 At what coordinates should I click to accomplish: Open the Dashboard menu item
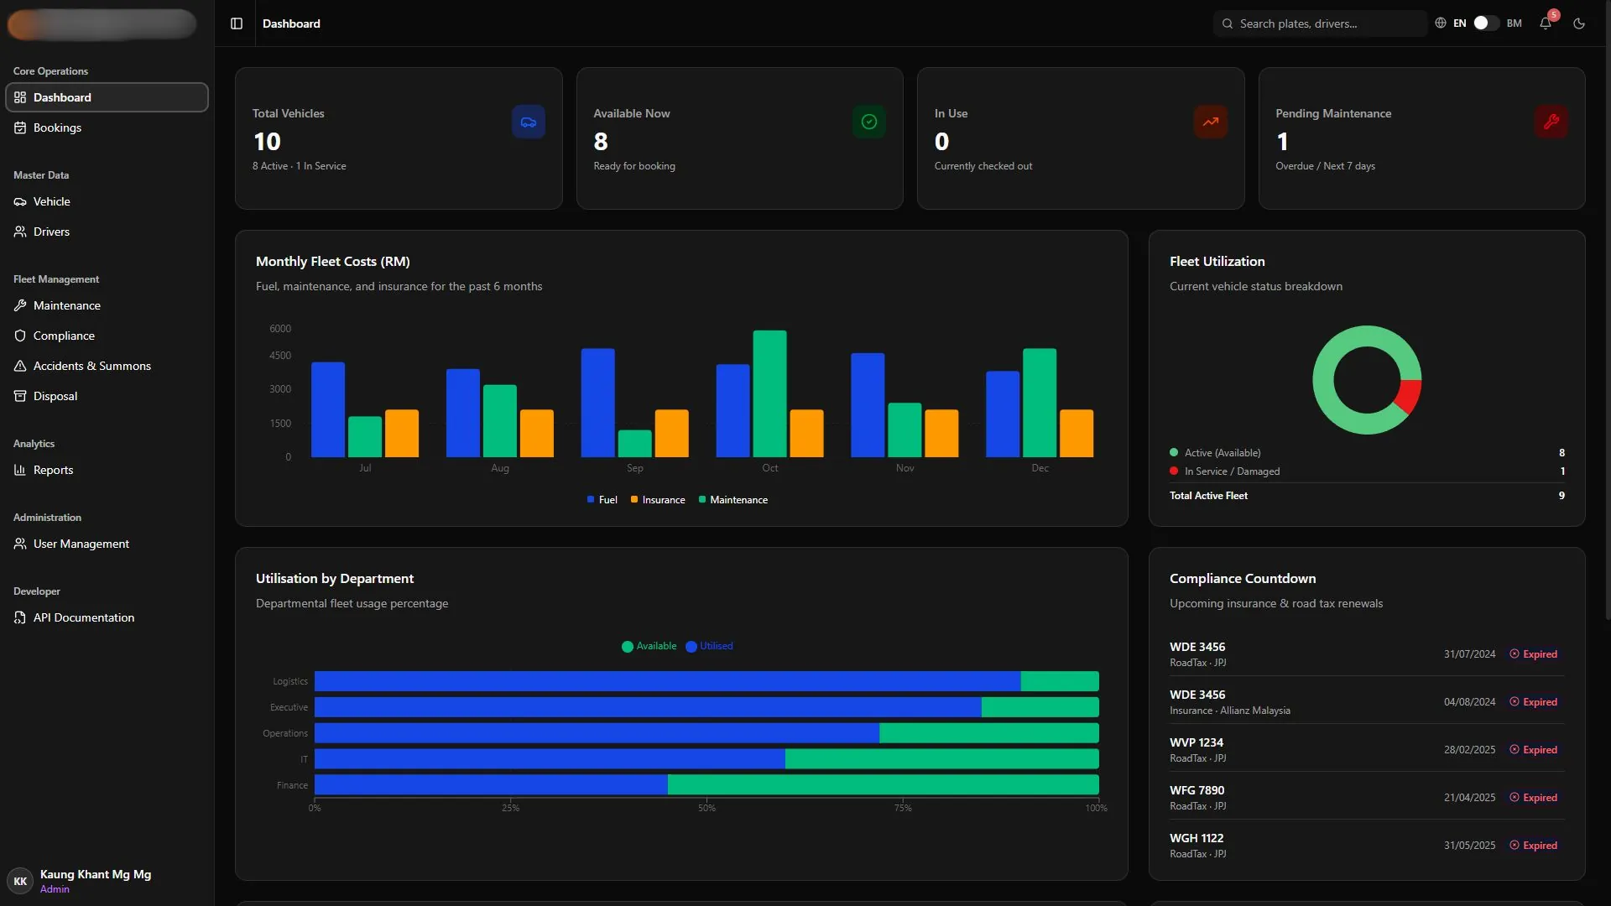pyautogui.click(x=107, y=97)
